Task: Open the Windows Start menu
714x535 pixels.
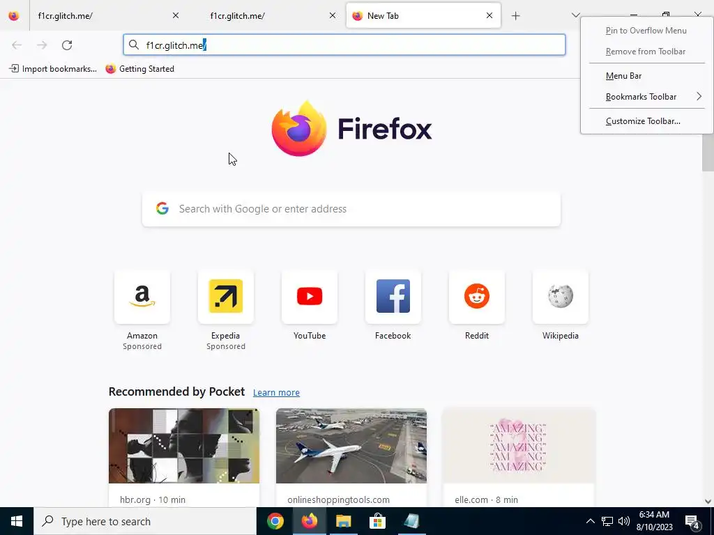Action: click(17, 521)
